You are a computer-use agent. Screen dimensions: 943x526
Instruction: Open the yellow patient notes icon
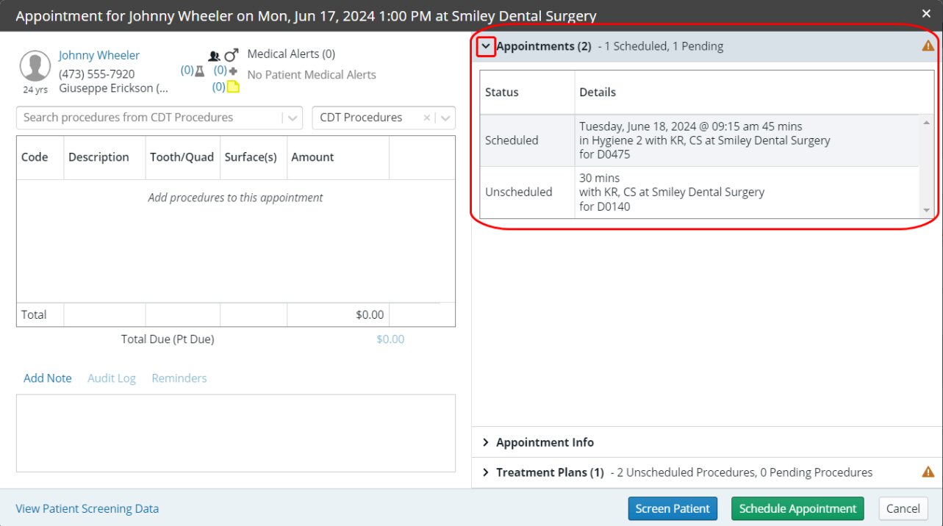click(x=233, y=87)
